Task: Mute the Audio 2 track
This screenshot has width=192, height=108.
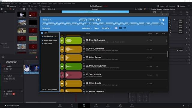Action: coord(13,94)
